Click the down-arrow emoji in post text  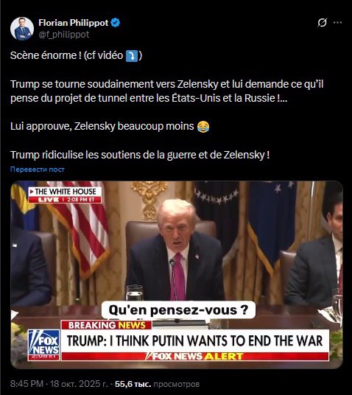click(131, 56)
